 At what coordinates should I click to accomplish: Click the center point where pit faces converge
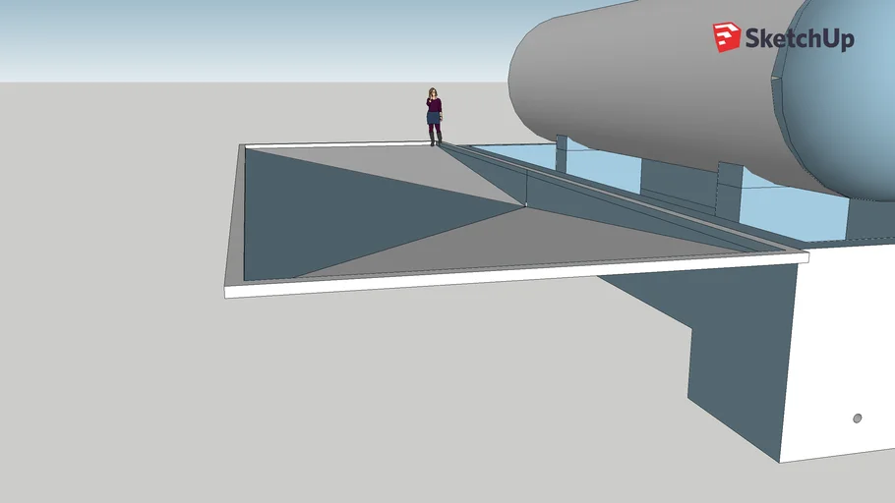coord(525,205)
